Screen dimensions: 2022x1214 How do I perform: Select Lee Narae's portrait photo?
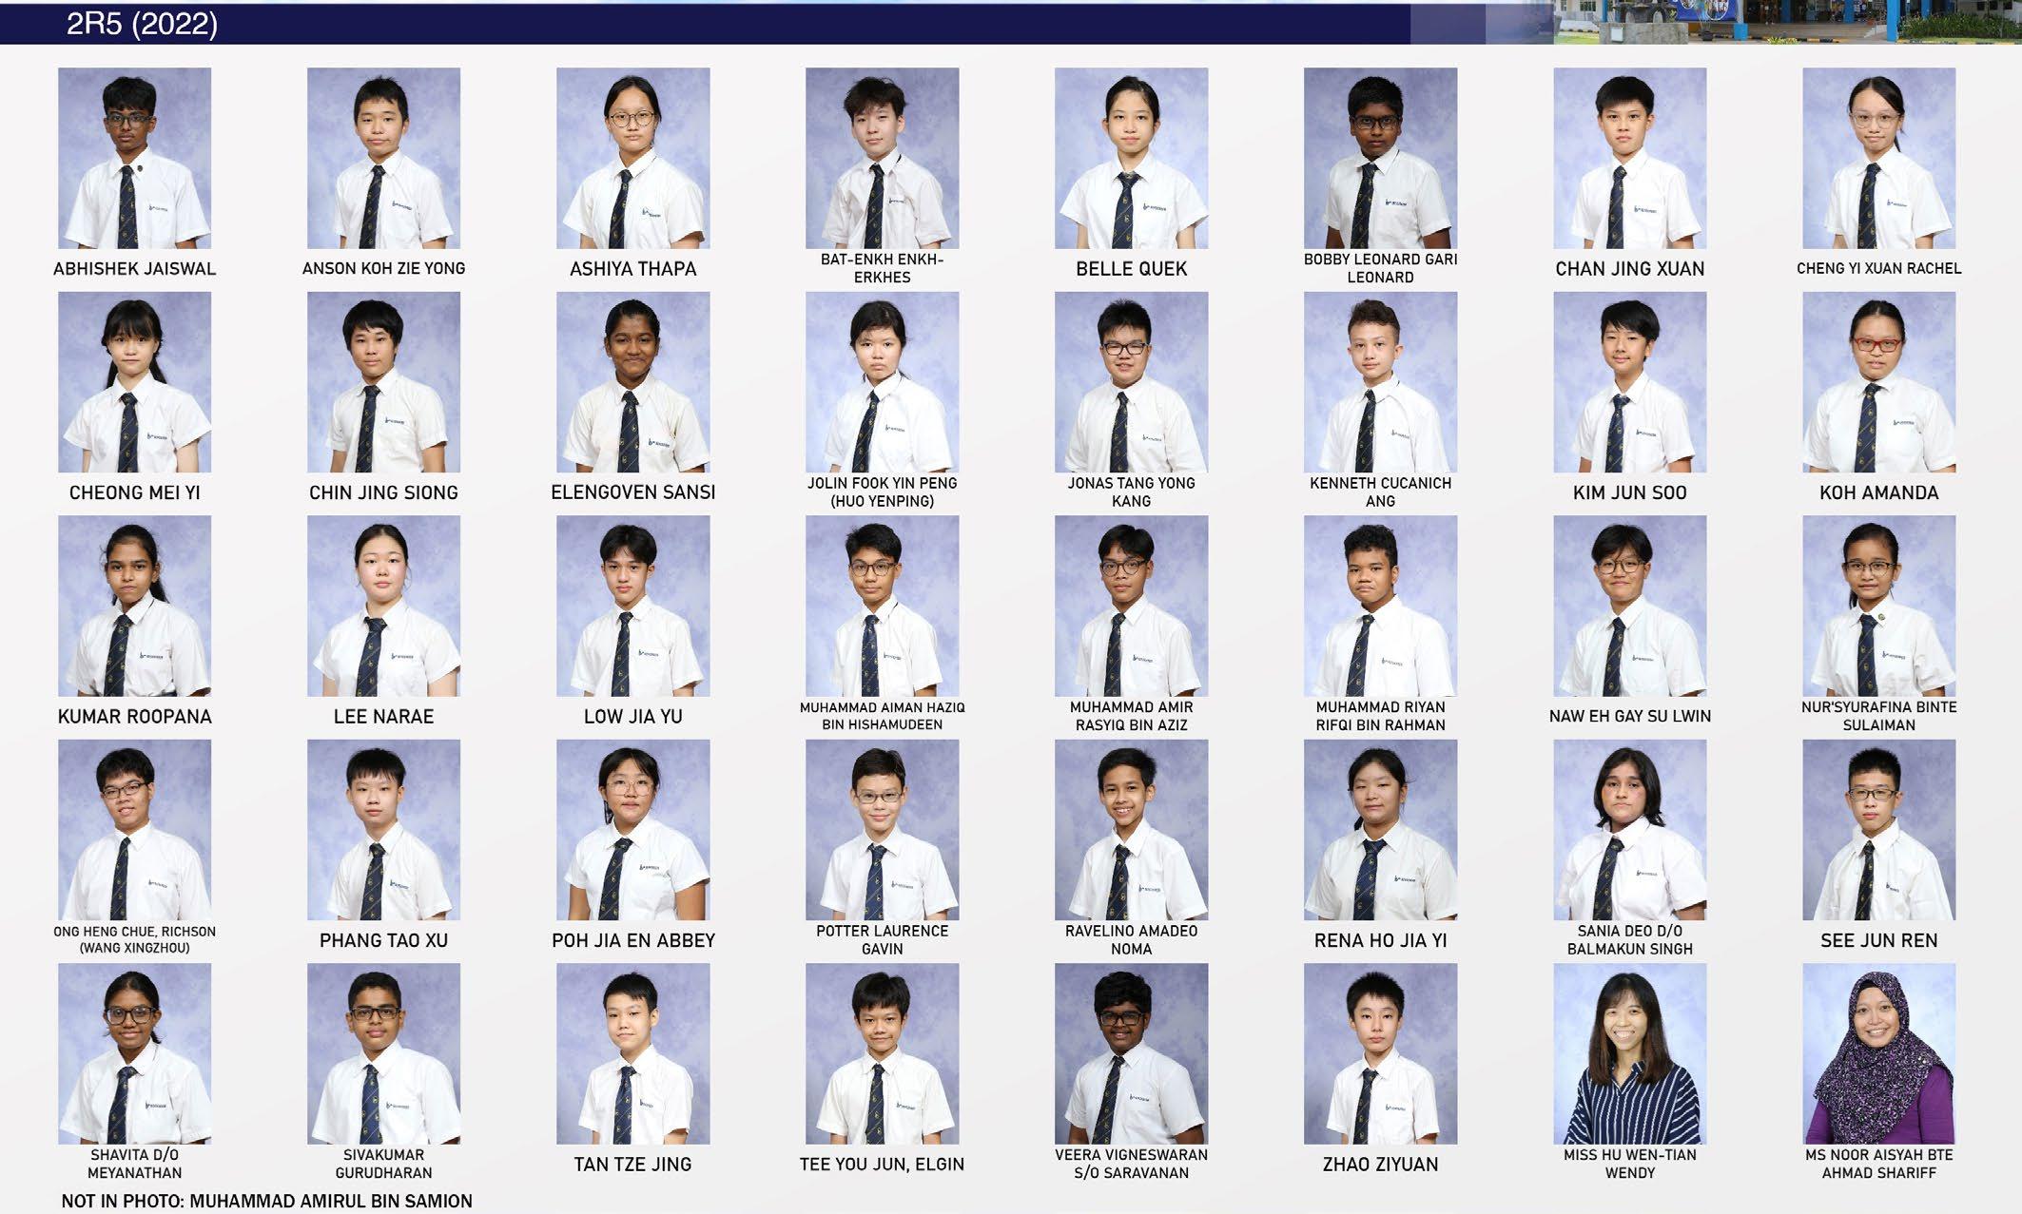[383, 606]
